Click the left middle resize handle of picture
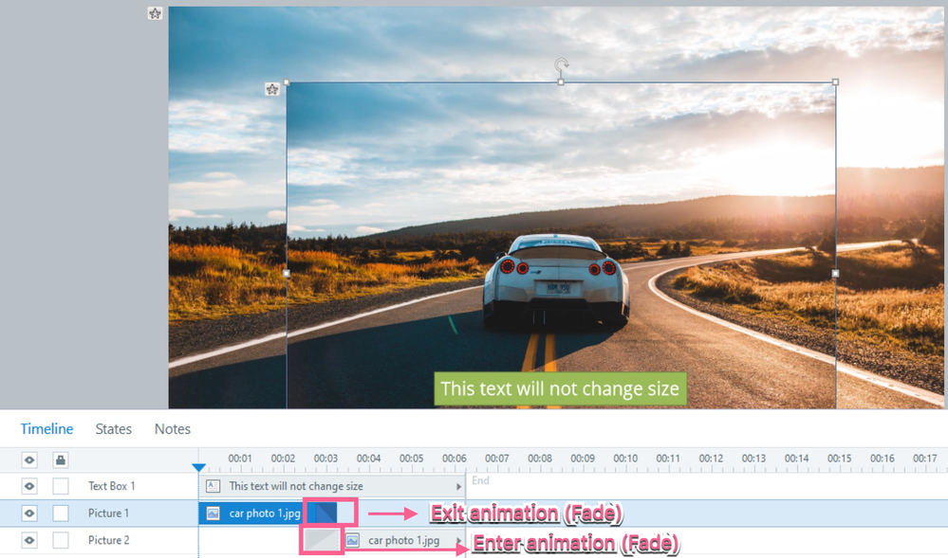The image size is (948, 558). click(287, 274)
